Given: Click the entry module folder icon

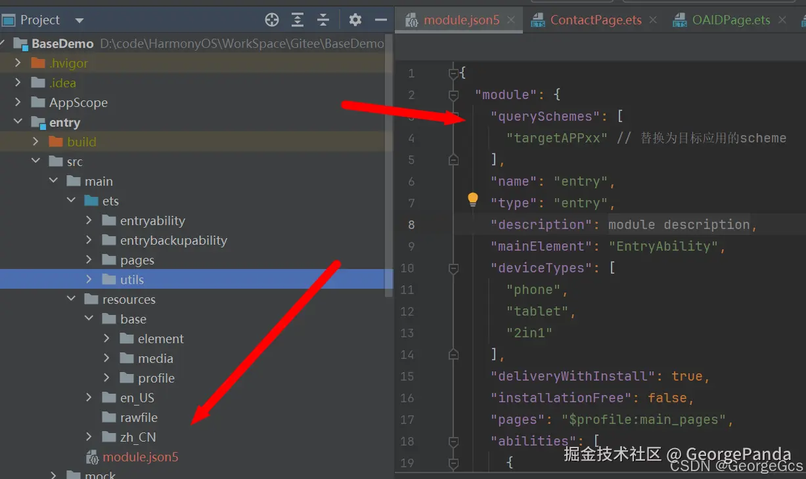Looking at the screenshot, I should pyautogui.click(x=37, y=122).
